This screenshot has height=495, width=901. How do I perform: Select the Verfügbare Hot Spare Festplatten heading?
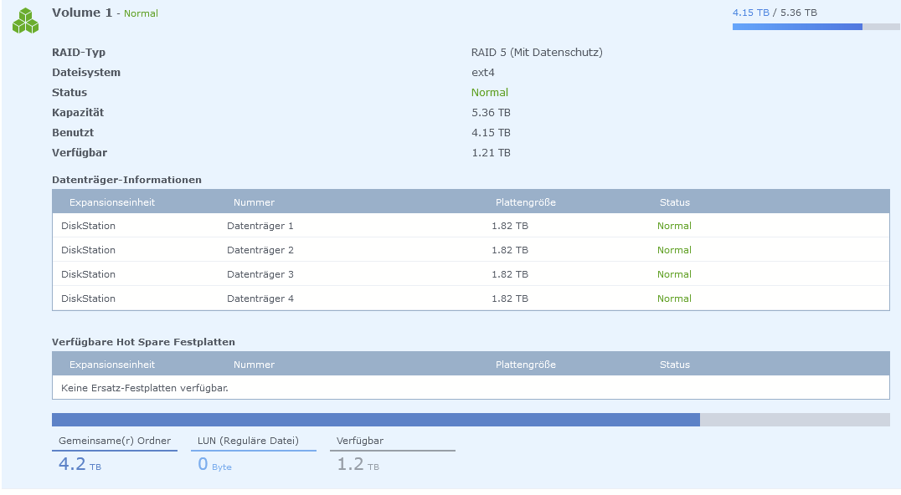[x=143, y=342]
